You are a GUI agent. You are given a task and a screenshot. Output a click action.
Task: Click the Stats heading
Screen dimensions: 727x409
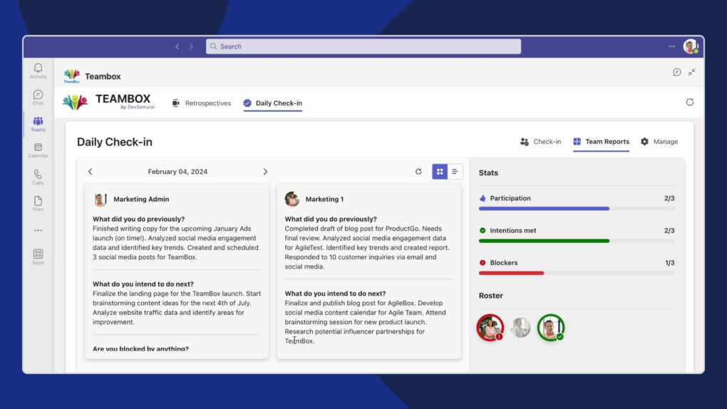click(x=488, y=172)
